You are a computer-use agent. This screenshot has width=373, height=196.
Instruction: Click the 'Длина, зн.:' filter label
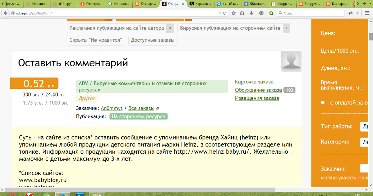(336, 68)
